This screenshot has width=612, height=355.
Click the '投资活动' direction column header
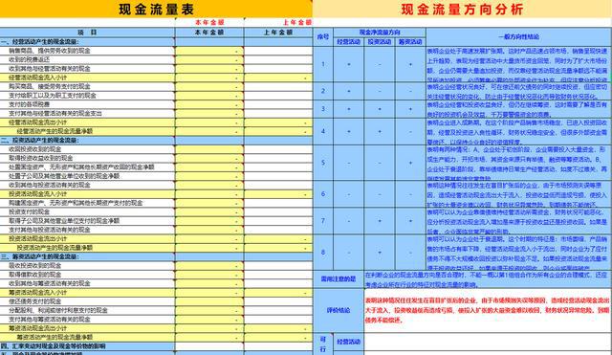[380, 42]
